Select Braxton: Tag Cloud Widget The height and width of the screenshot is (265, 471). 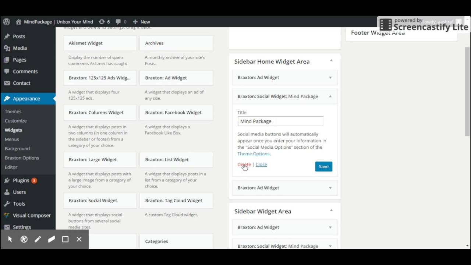176,201
